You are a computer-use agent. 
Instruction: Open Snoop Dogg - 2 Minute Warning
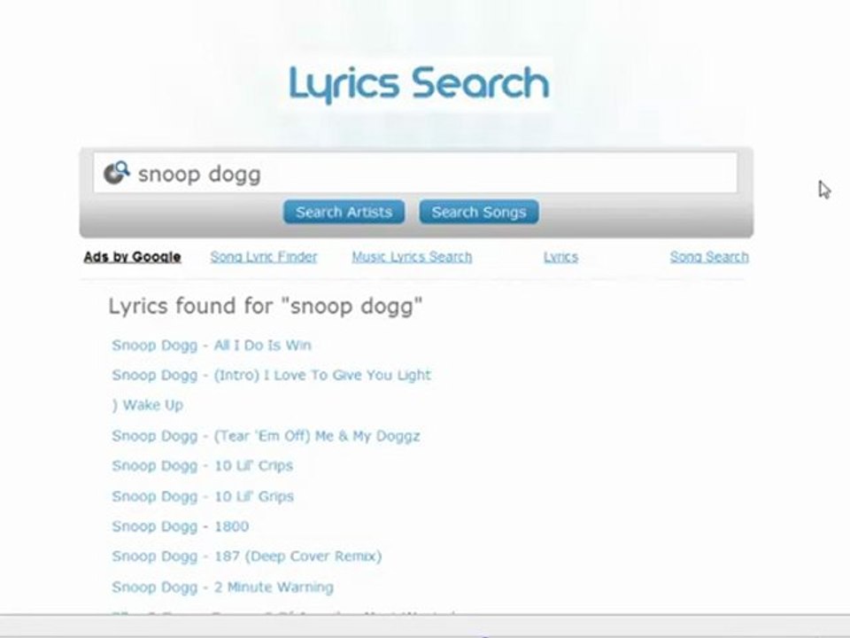[x=222, y=587]
